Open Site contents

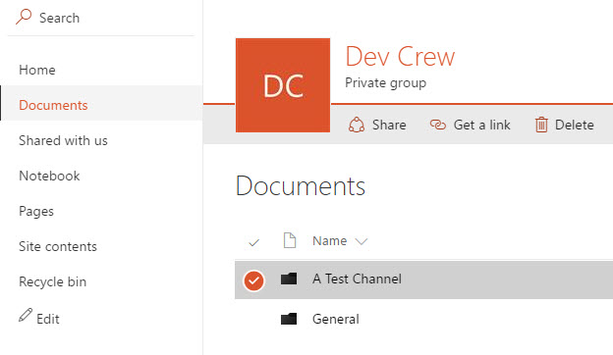point(58,246)
